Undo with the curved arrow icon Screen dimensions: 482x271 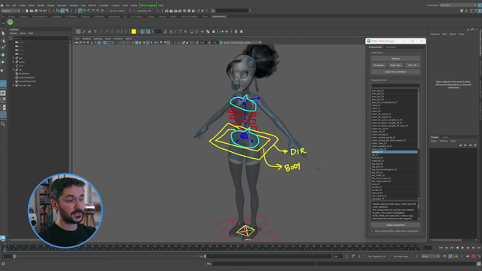click(x=40, y=11)
